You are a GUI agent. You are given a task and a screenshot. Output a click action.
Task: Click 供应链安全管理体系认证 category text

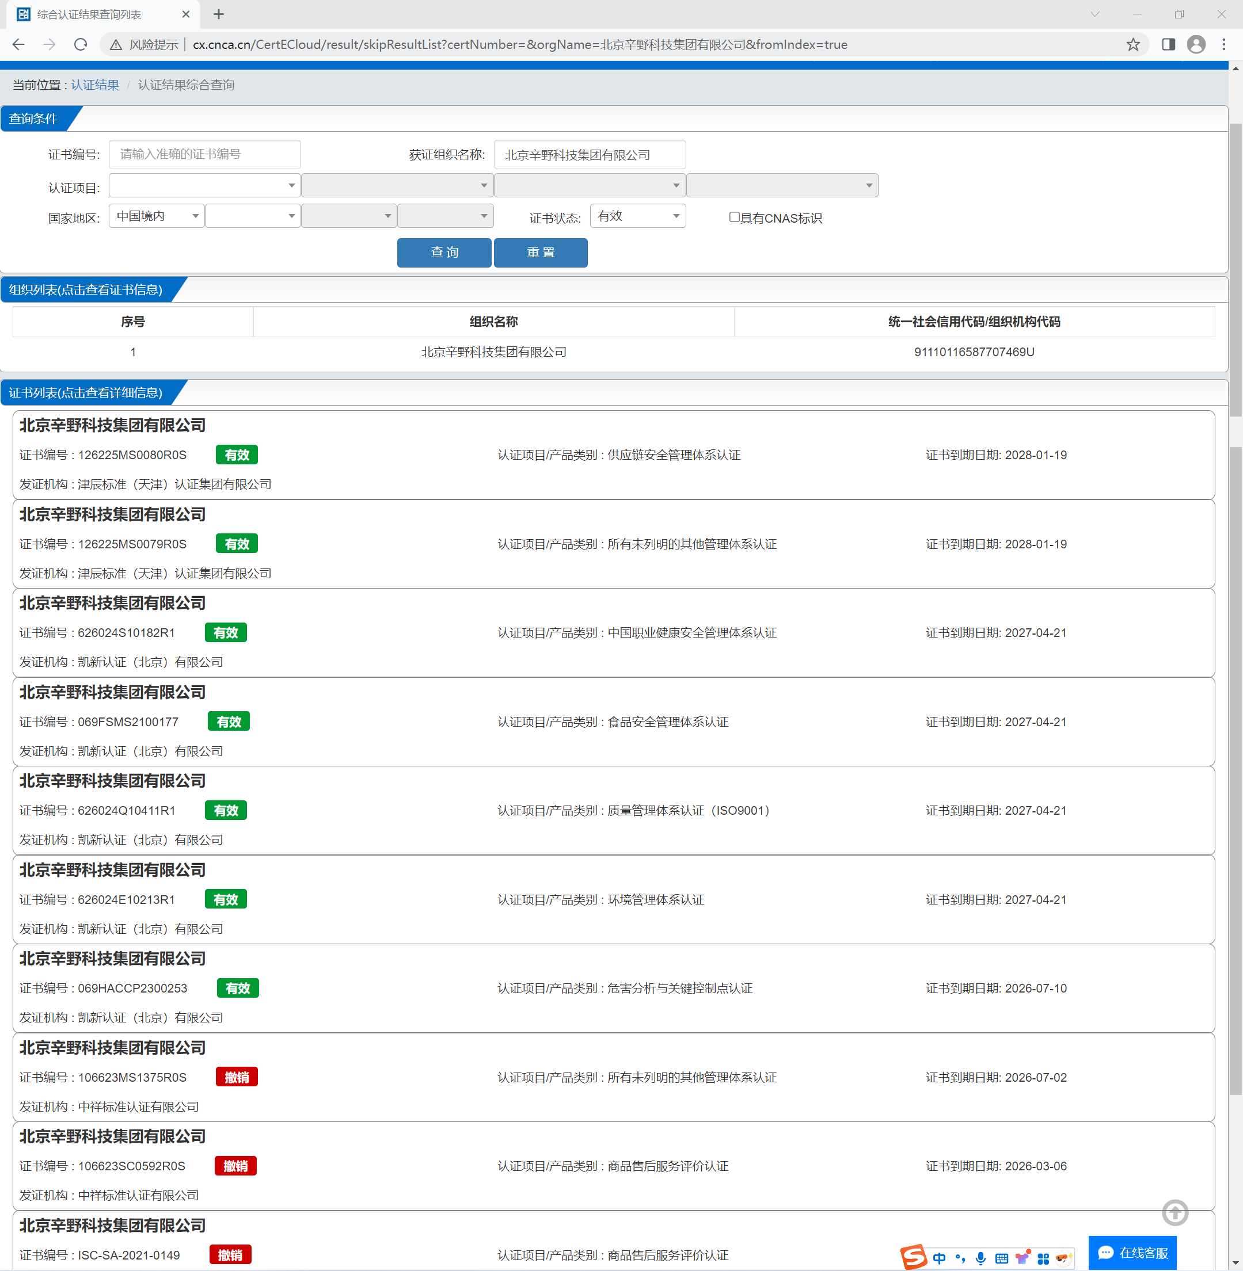coord(674,455)
